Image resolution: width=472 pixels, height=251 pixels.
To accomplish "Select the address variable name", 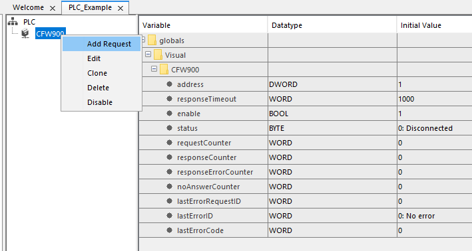I will tap(190, 84).
